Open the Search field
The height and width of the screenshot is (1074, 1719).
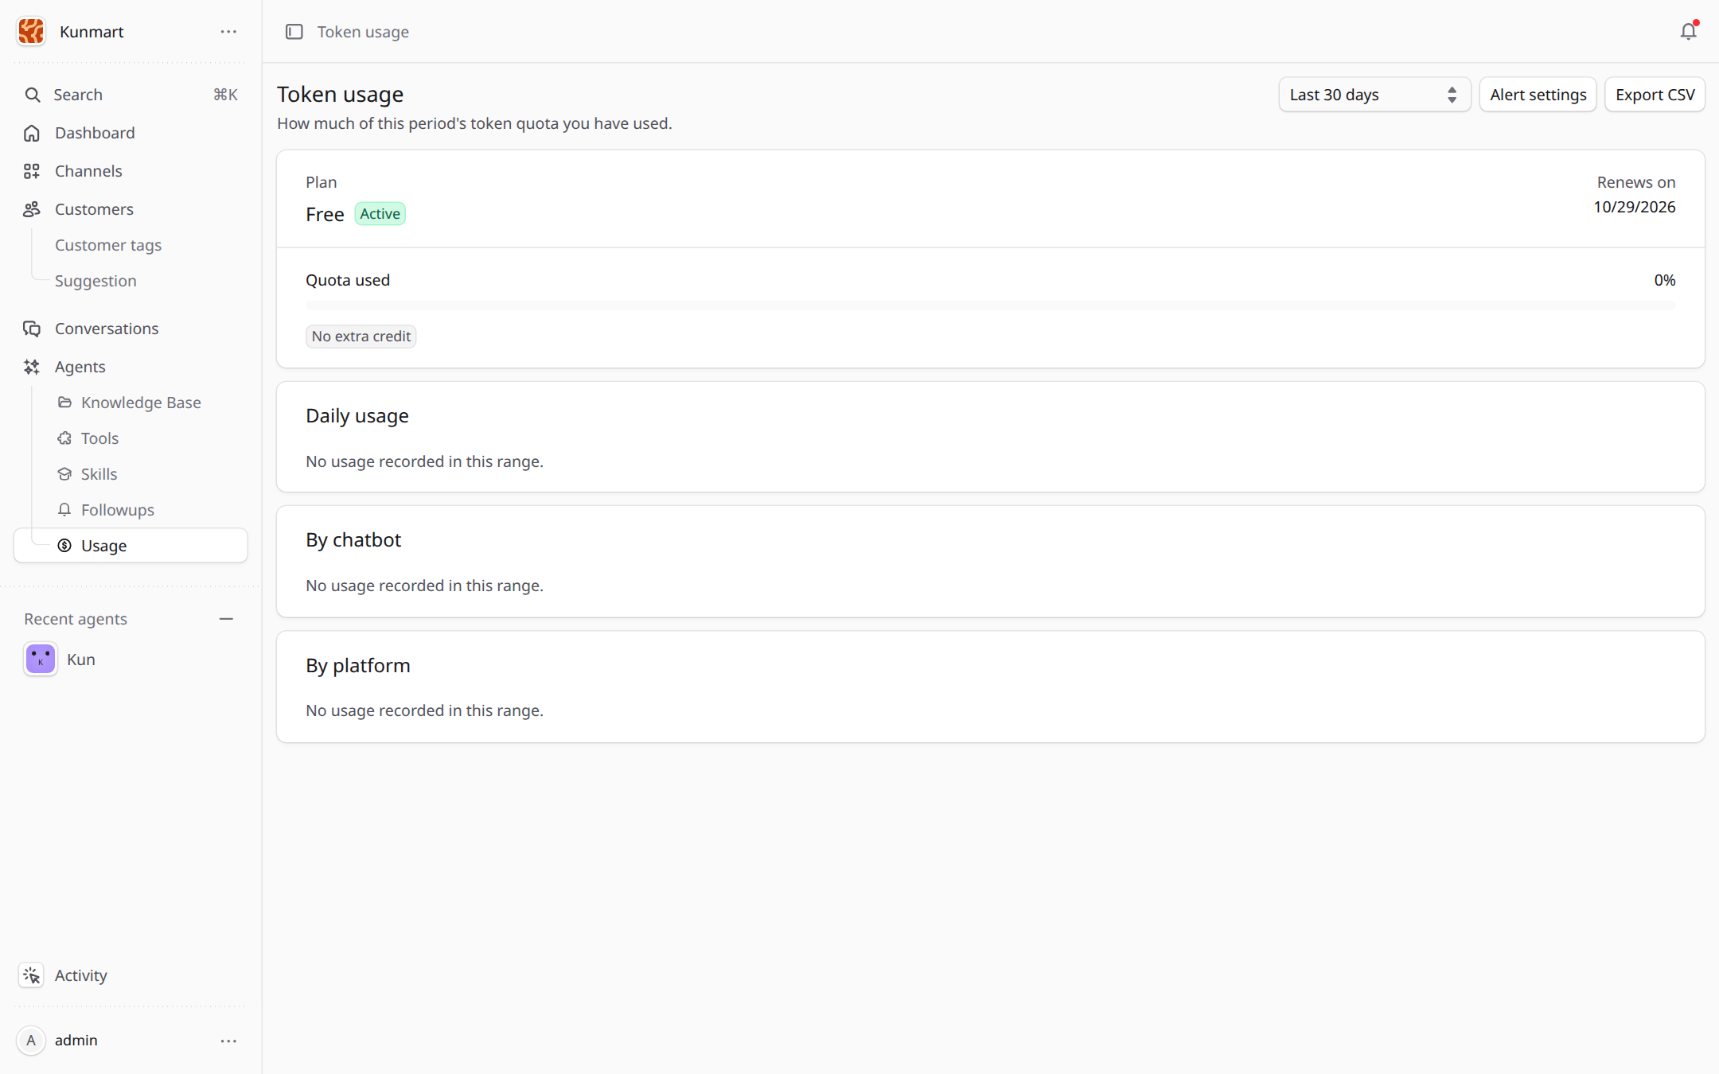point(131,95)
